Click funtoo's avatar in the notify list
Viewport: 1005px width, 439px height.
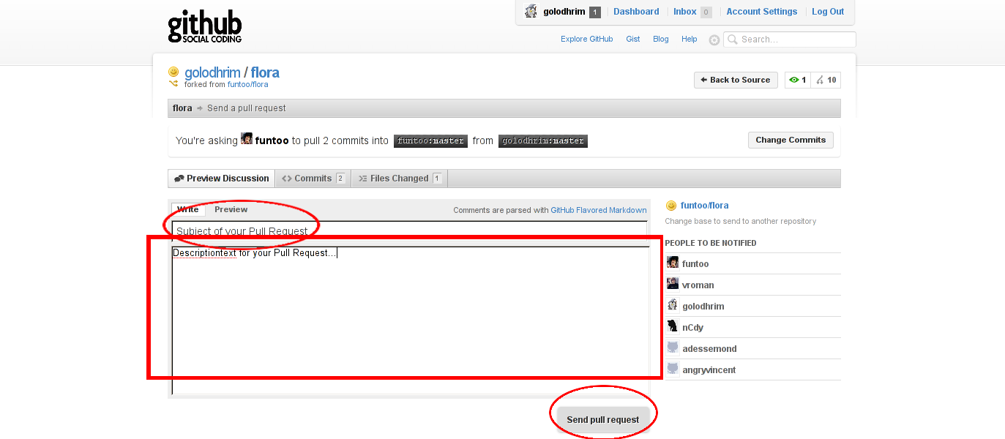click(x=673, y=263)
